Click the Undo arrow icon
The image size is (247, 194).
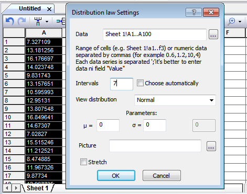coord(9,21)
